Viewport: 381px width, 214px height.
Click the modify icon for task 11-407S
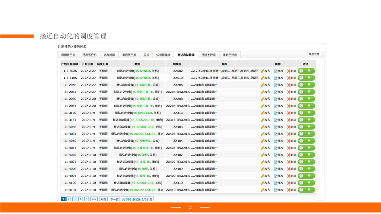point(276,155)
